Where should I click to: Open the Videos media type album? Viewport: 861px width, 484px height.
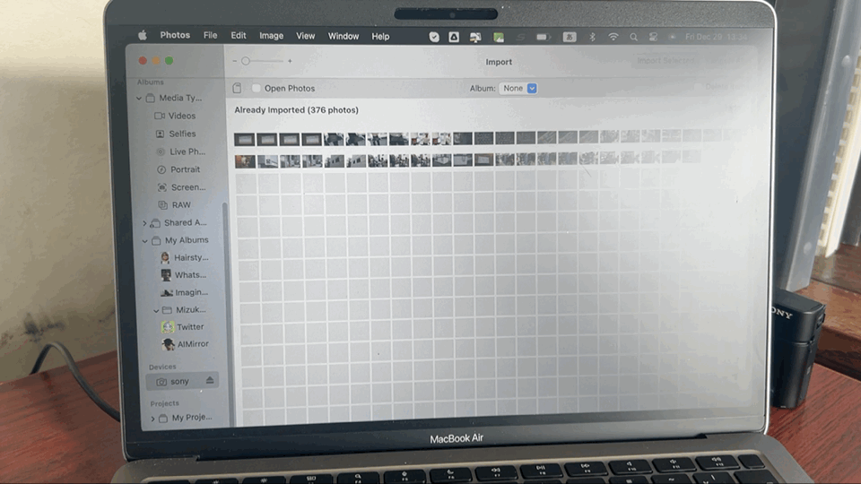pos(181,116)
